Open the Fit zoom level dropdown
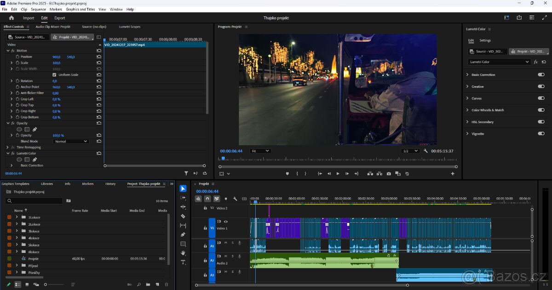This screenshot has width=552, height=290. coord(260,151)
